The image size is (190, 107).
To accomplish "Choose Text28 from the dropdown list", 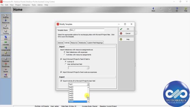I will (x=78, y=97).
